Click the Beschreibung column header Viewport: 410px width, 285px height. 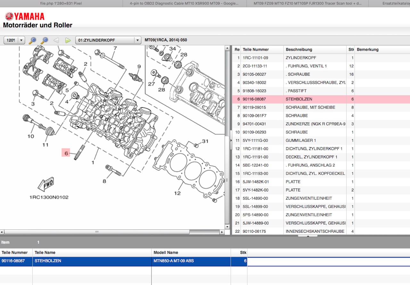pyautogui.click(x=299, y=49)
